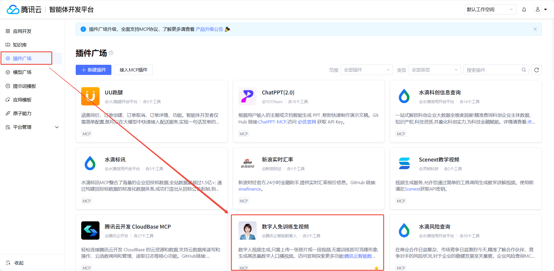Viewport: 554px width, 271px height.
Task: Click the 知识库 book icon
Action: [x=8, y=45]
